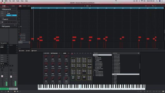Show the PADS panel
165x93 pixels.
click(x=28, y=51)
